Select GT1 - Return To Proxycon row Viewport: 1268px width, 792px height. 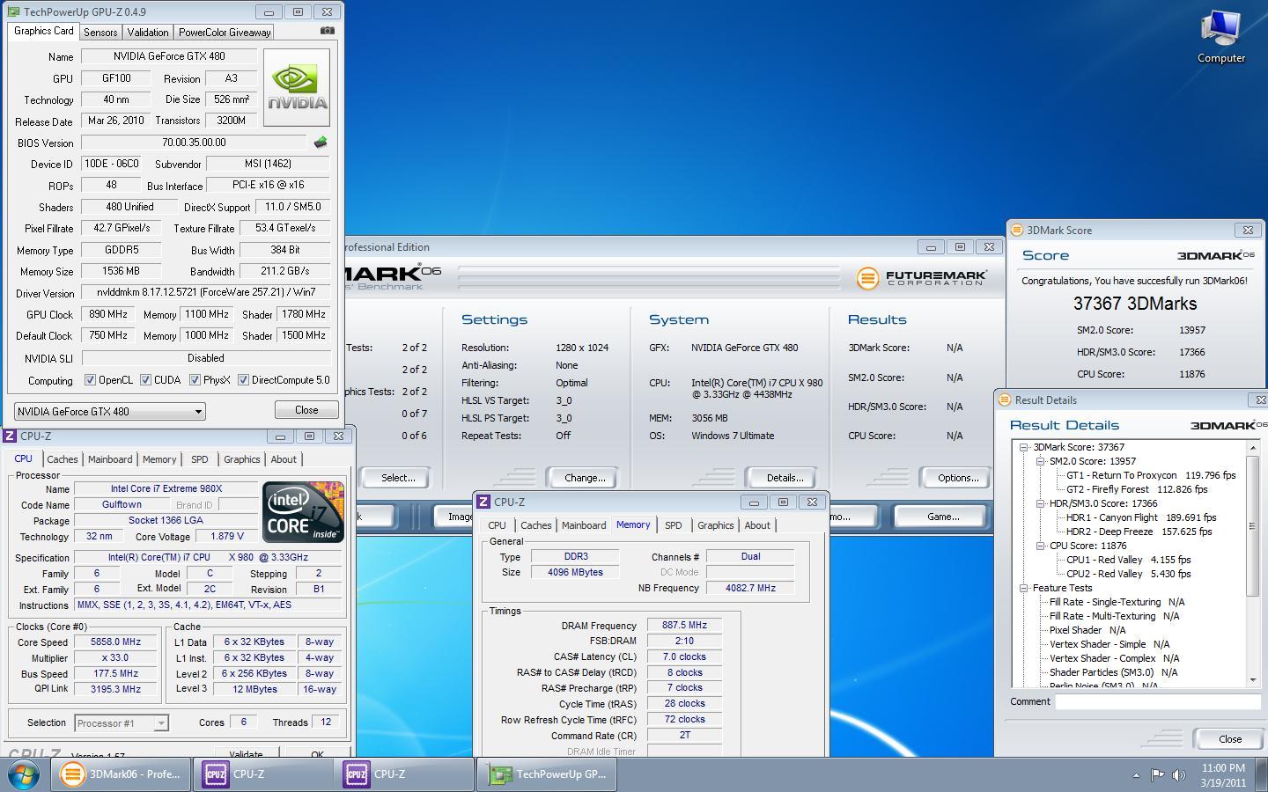coord(1151,475)
